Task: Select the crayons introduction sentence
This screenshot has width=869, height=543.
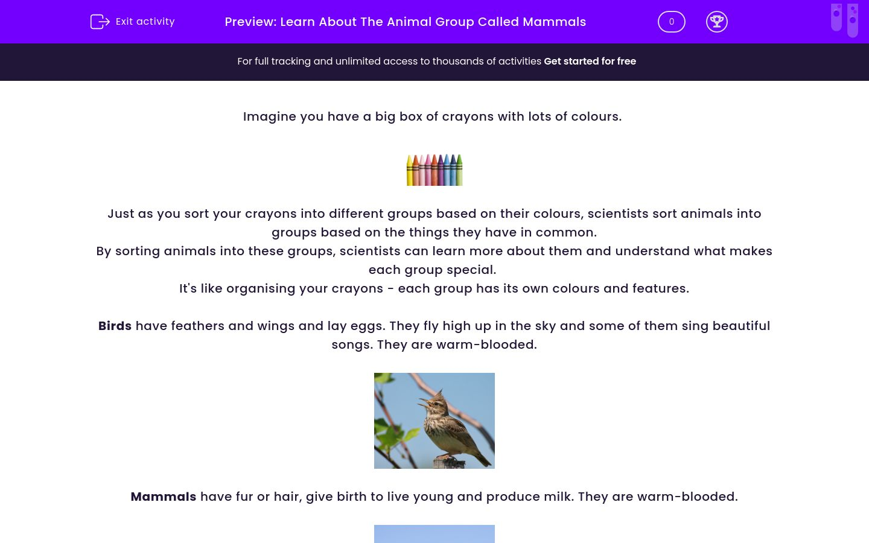Action: point(433,116)
